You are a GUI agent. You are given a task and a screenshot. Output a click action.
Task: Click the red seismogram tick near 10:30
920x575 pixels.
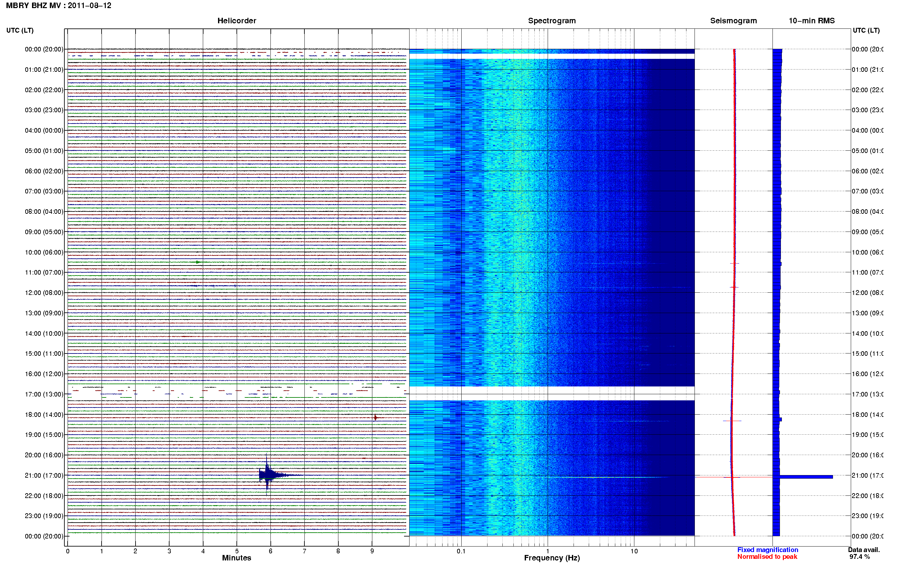point(734,263)
